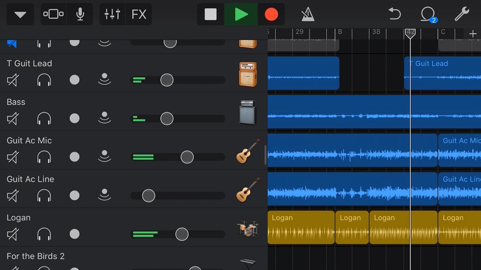Open the Bass amp instrument icon
The height and width of the screenshot is (270, 481).
coord(248,112)
